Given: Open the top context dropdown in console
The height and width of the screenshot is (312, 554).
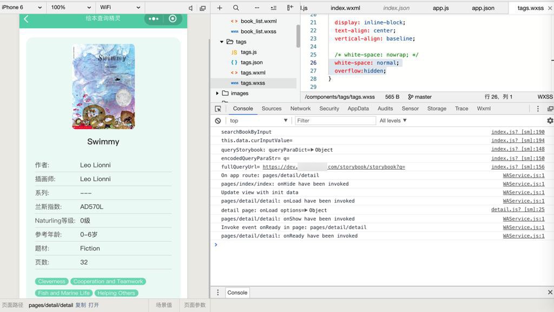Looking at the screenshot, I should click(x=258, y=121).
